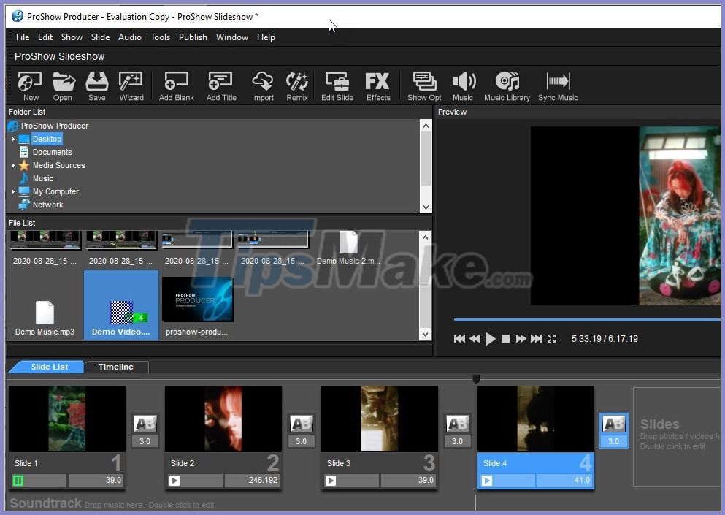Open the Music Library
Image resolution: width=725 pixels, height=515 pixels.
pyautogui.click(x=507, y=85)
